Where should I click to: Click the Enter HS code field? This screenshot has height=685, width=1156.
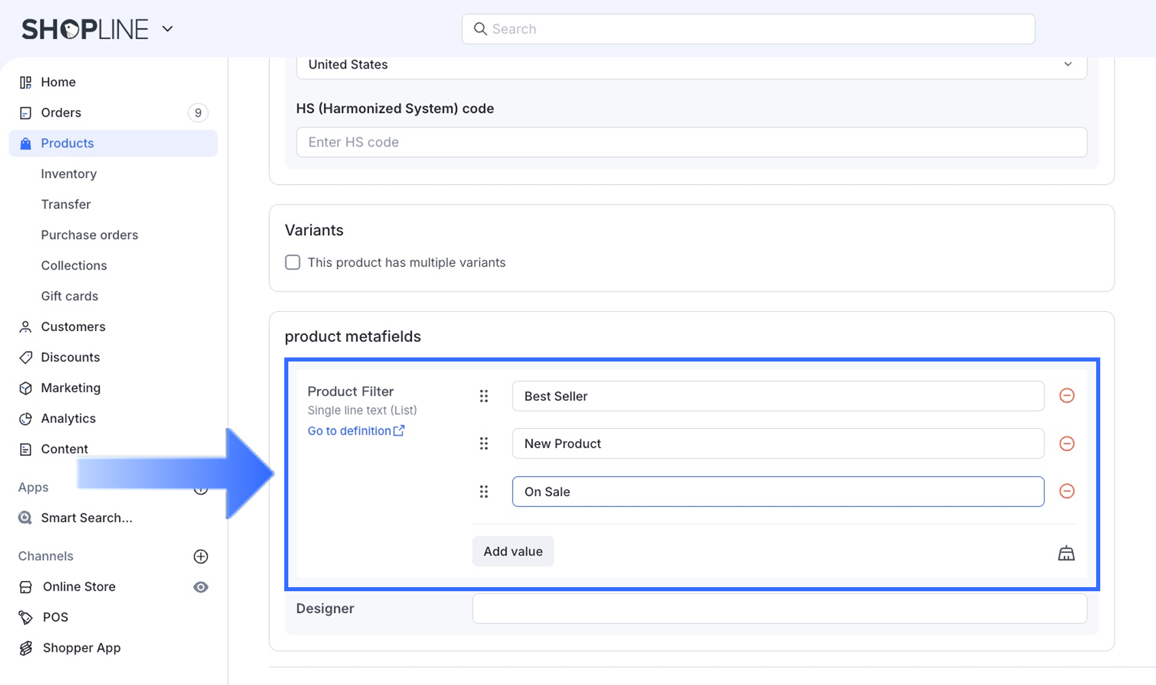(x=691, y=142)
